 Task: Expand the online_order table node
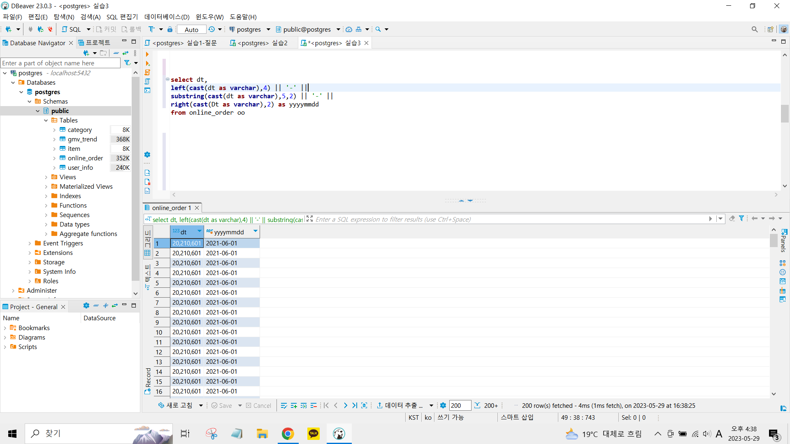pyautogui.click(x=54, y=158)
